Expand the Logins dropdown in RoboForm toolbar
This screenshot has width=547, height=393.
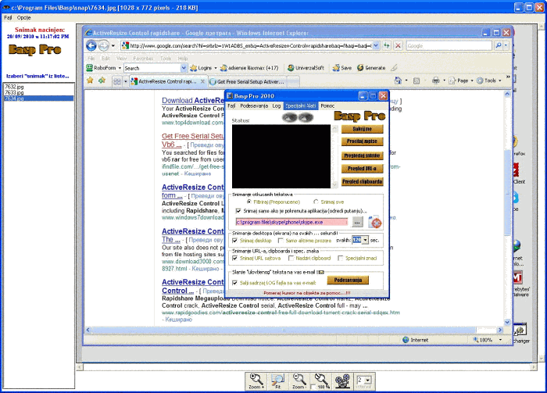pos(216,68)
